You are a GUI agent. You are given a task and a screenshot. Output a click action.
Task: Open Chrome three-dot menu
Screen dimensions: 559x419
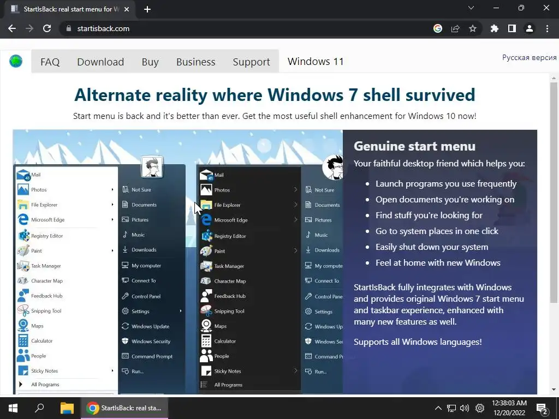[x=547, y=28]
